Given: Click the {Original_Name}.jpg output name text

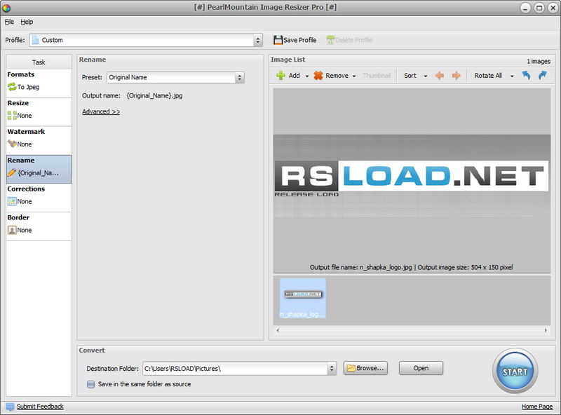Looking at the screenshot, I should [154, 95].
